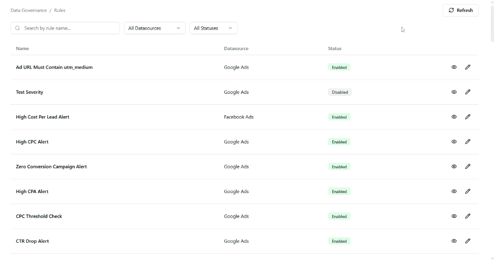Screen dimensions: 494x260
Task: View the High Cost Per Lead Alert rule
Action: point(454,117)
